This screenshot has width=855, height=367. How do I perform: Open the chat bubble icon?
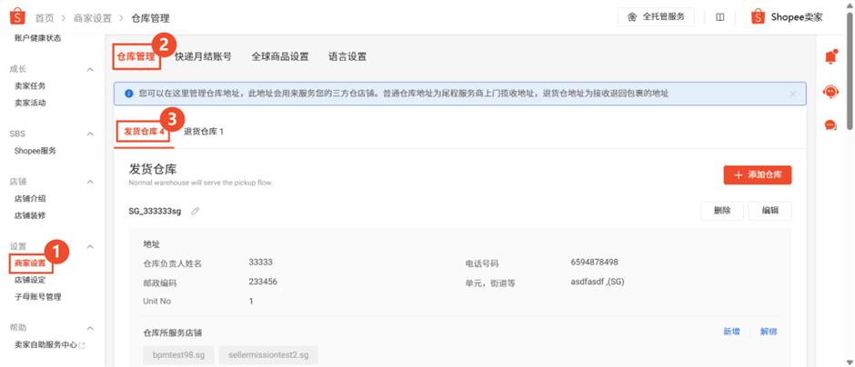click(x=830, y=125)
